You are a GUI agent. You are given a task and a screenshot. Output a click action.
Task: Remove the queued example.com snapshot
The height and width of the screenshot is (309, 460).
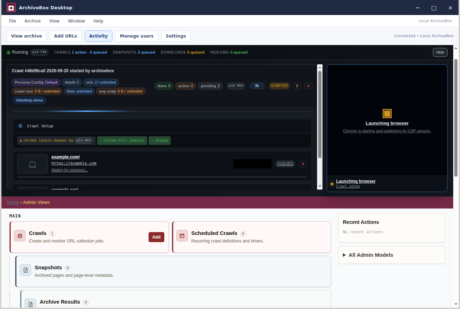pos(303,164)
